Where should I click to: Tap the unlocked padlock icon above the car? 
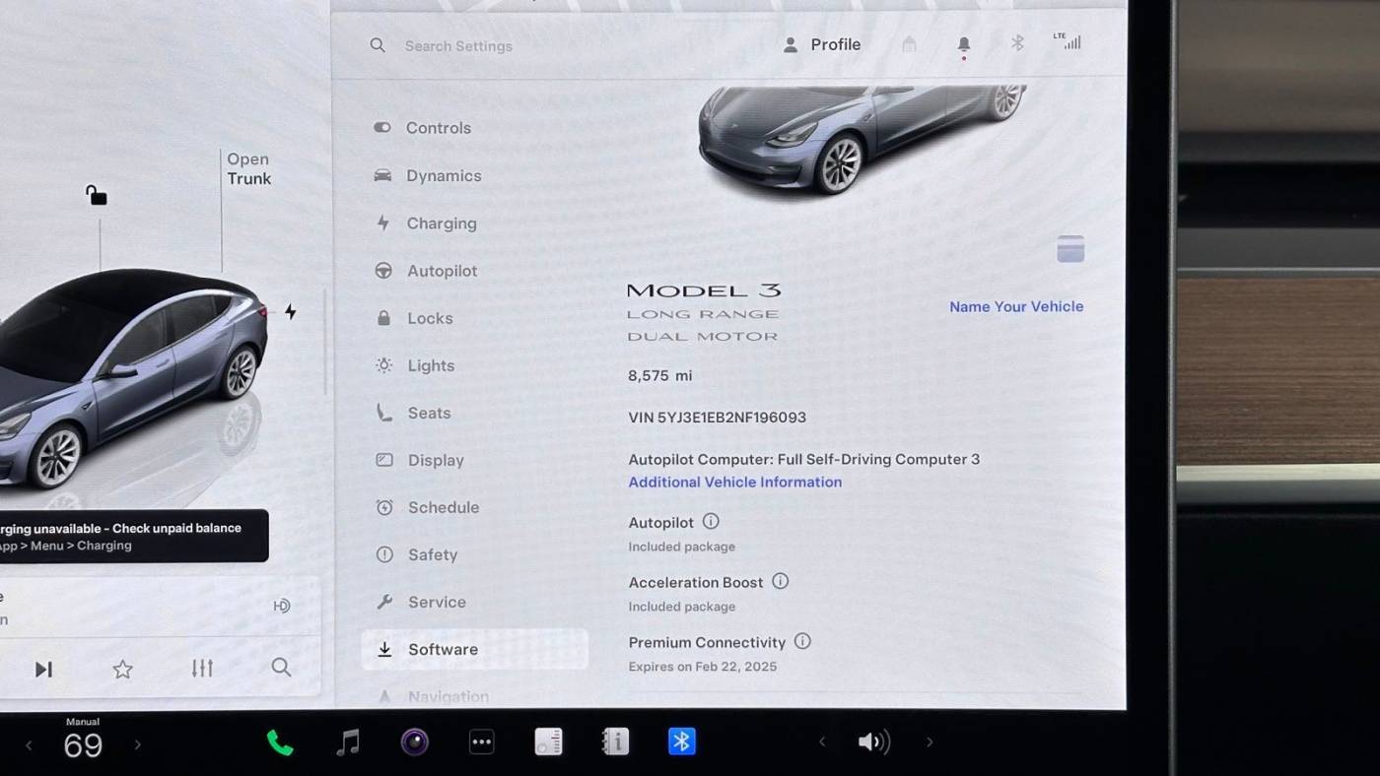(x=96, y=195)
